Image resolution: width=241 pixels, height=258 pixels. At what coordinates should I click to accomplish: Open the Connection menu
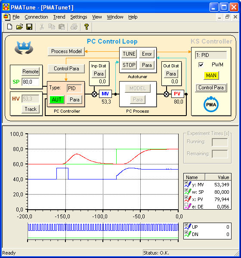click(36, 17)
